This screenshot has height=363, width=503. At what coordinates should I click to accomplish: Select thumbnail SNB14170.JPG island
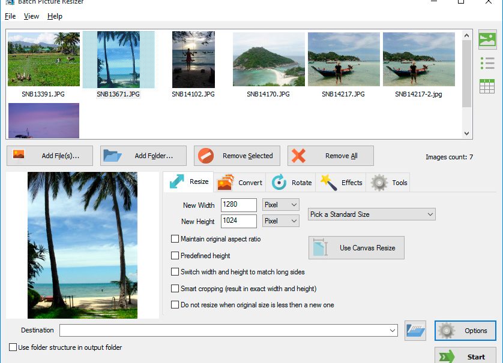(x=269, y=59)
